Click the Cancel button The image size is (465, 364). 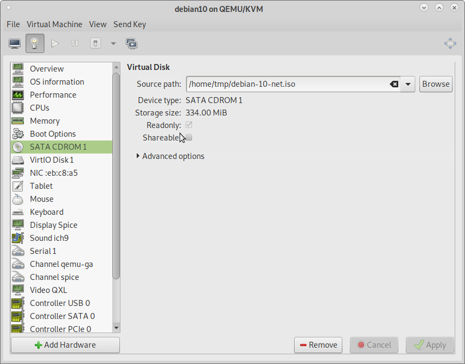point(374,345)
